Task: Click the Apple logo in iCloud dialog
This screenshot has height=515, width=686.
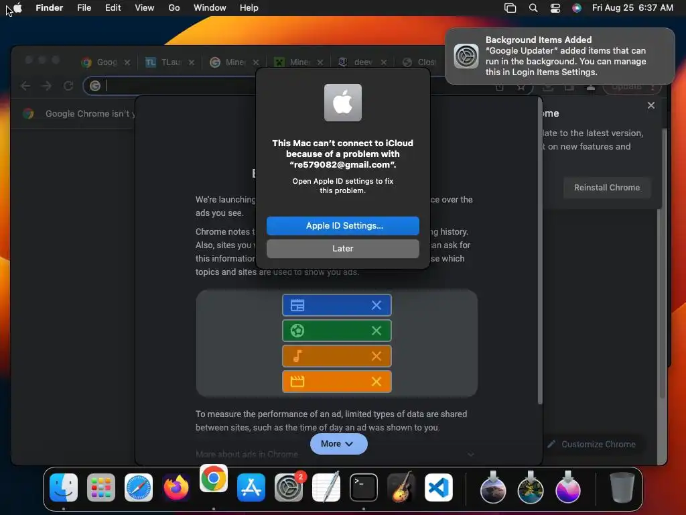Action: 343,103
